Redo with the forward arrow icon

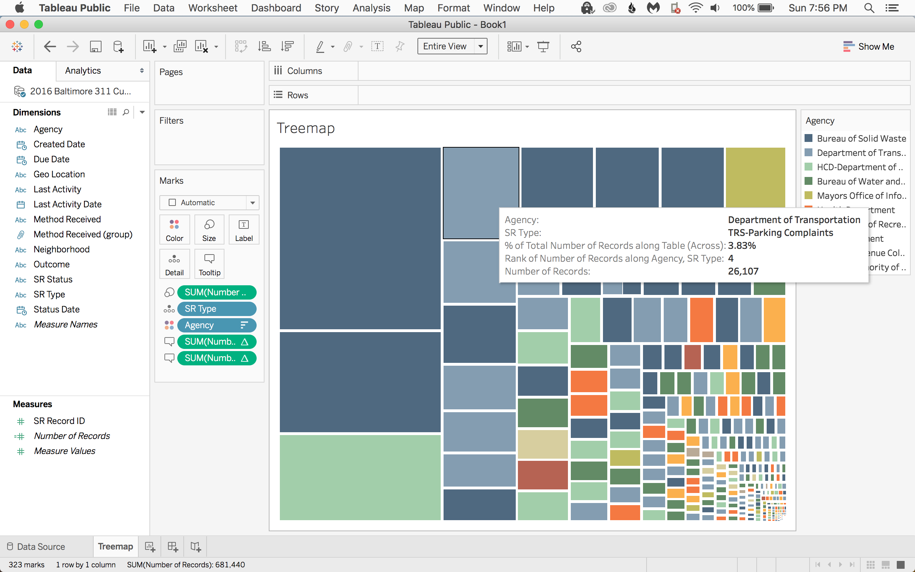(73, 46)
